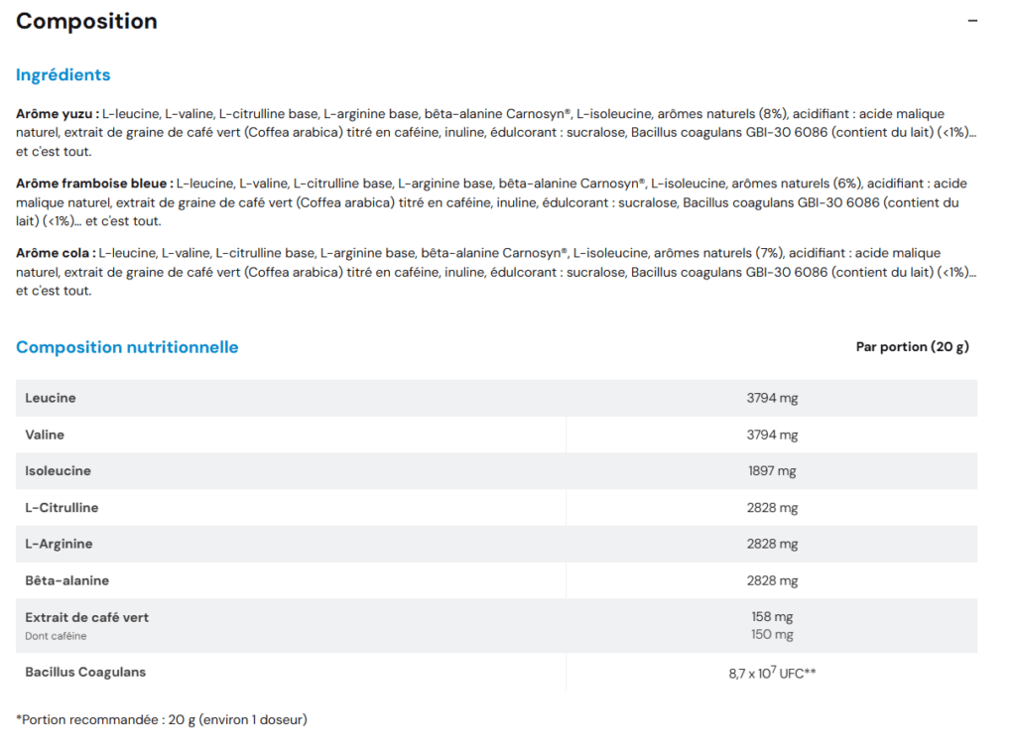Select the Composition nutritionnelle heading
The height and width of the screenshot is (756, 1016).
click(127, 347)
